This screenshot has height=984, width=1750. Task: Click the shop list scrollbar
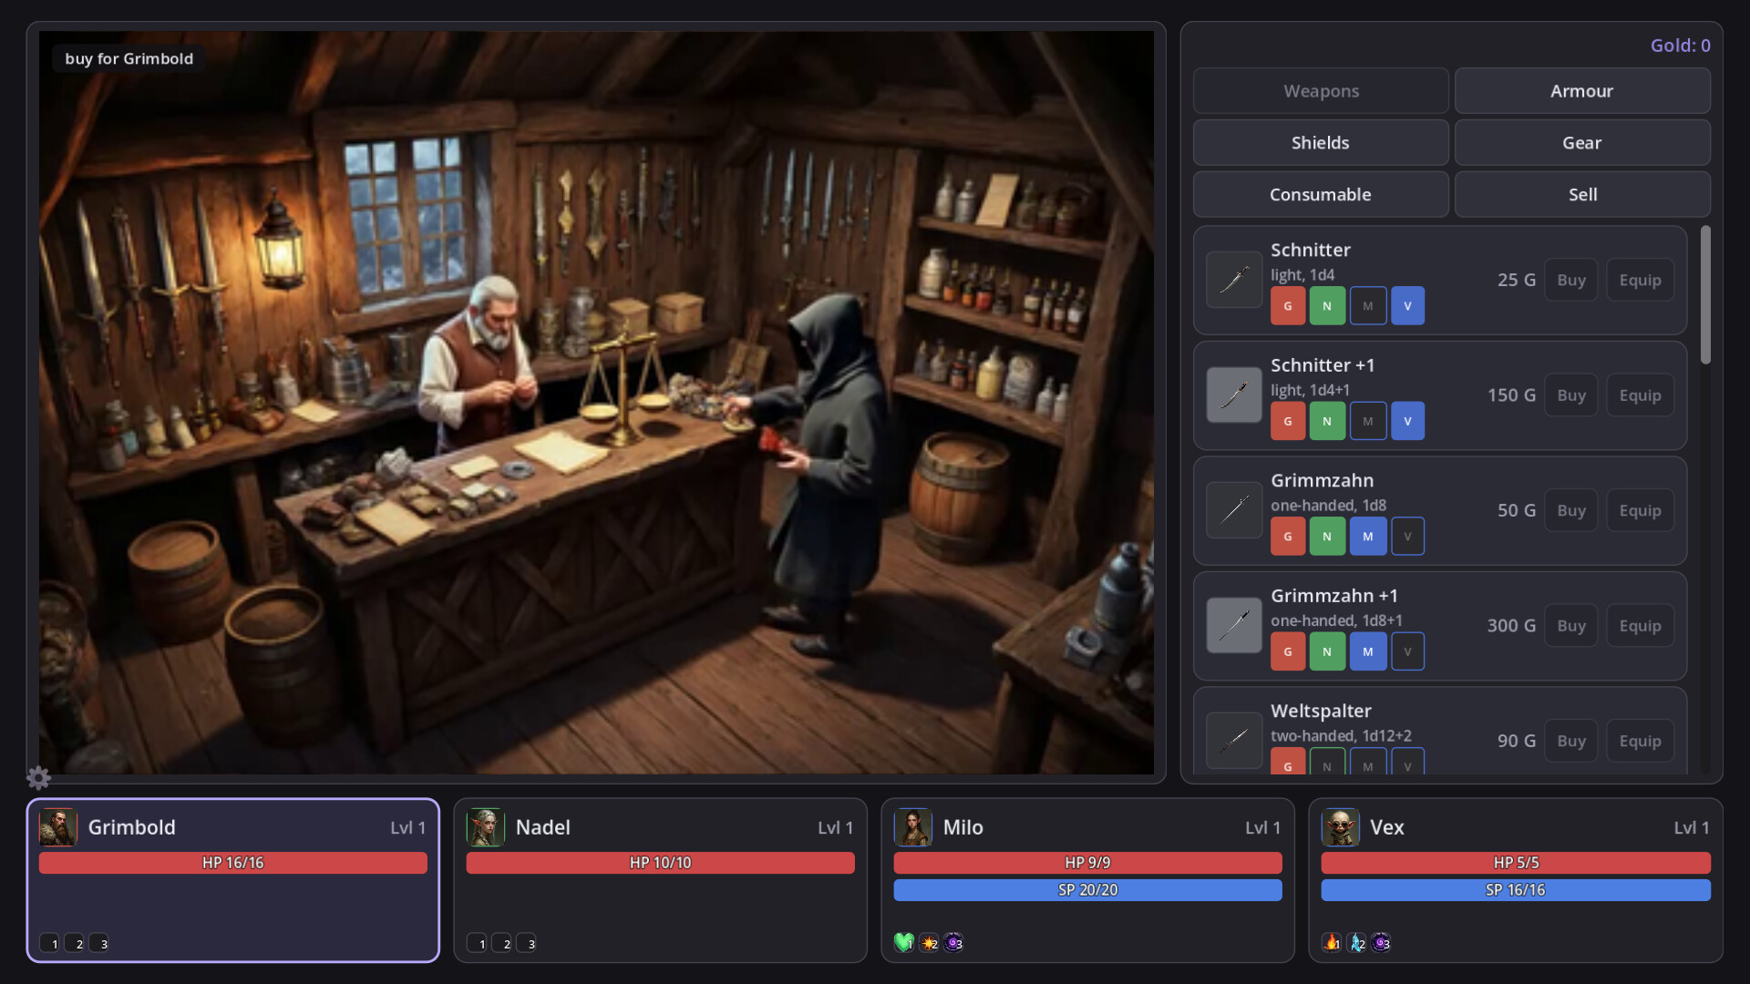tap(1705, 295)
